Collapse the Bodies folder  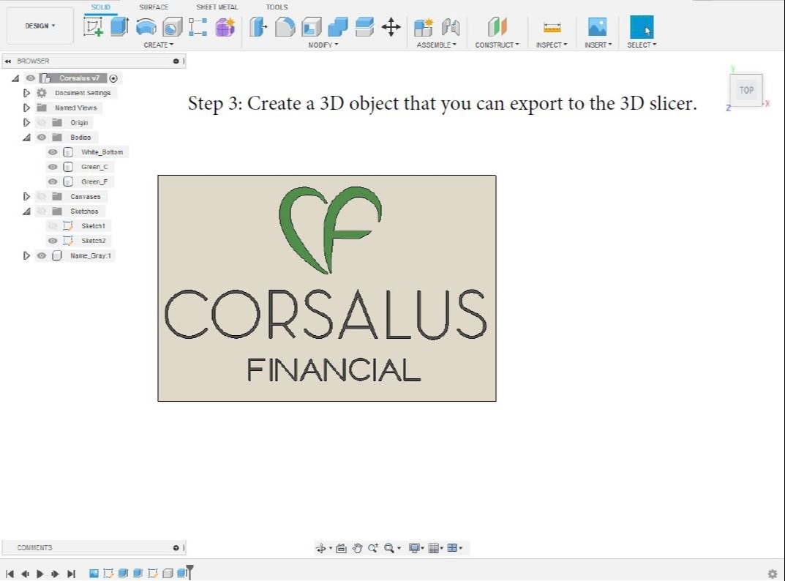[x=27, y=138]
